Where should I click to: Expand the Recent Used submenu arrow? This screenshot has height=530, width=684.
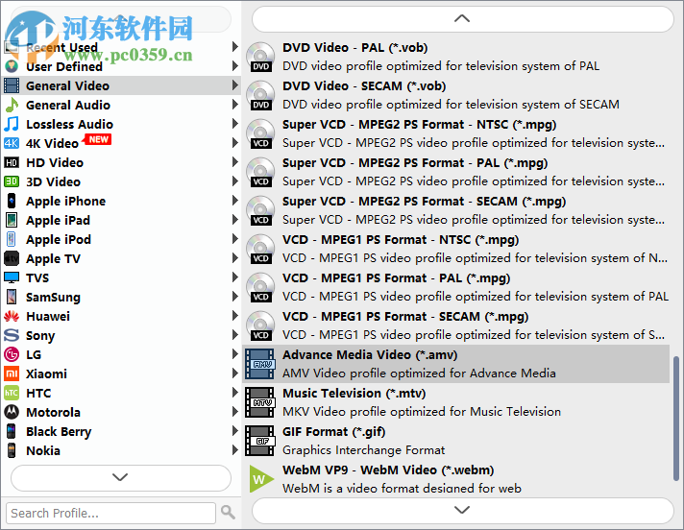tap(234, 47)
